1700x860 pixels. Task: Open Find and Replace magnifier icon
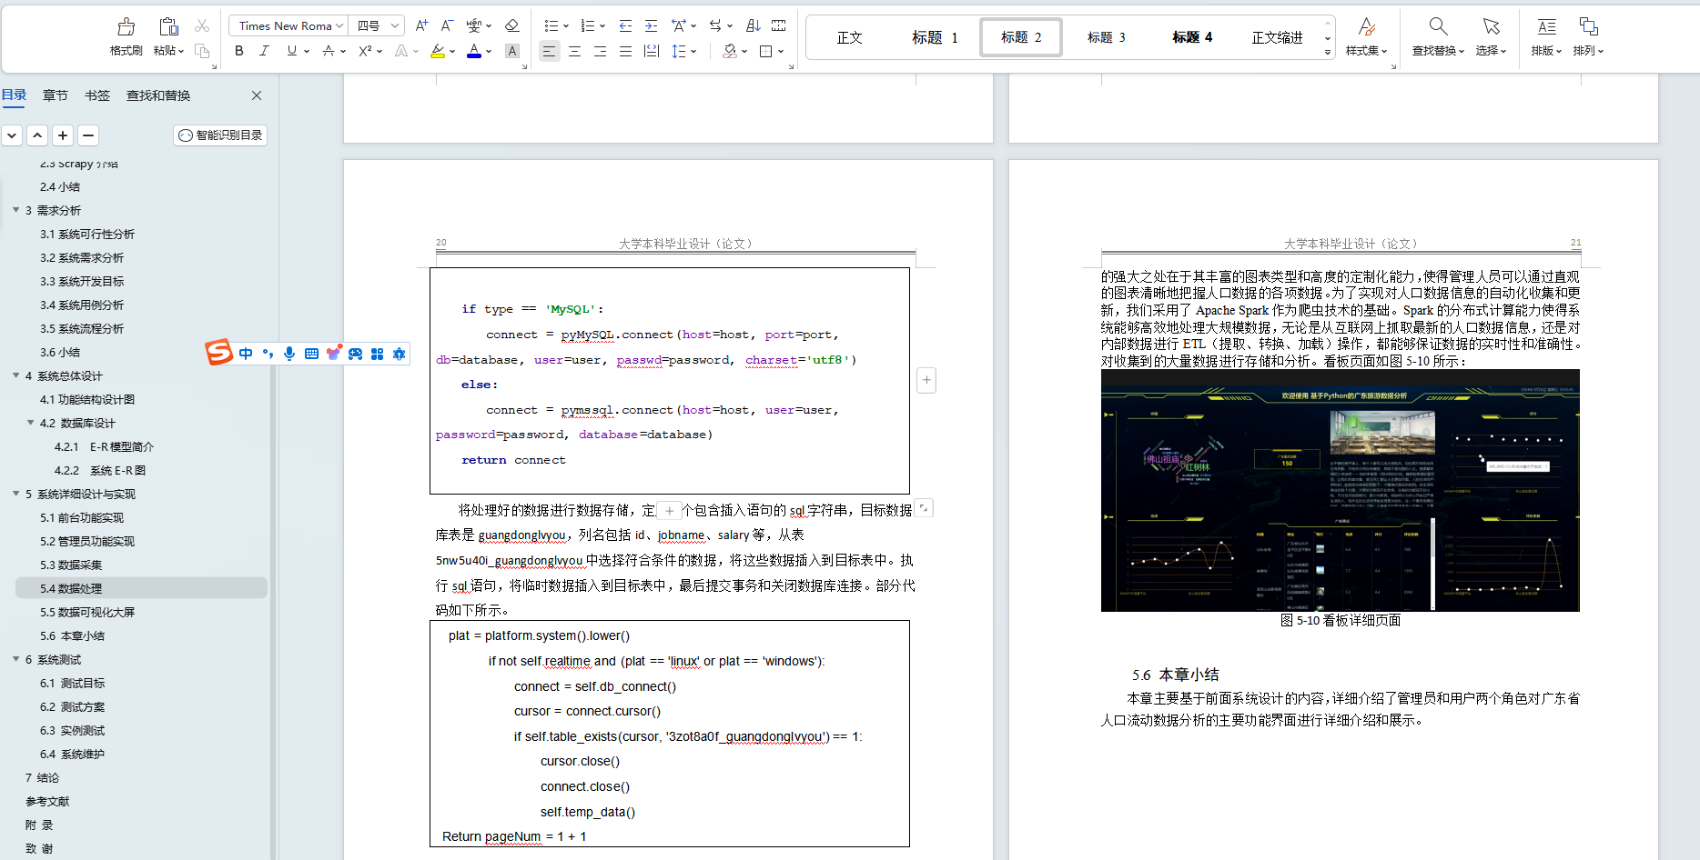[1438, 26]
